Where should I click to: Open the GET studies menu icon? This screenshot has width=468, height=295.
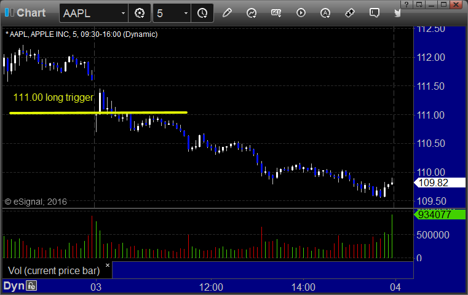276,13
